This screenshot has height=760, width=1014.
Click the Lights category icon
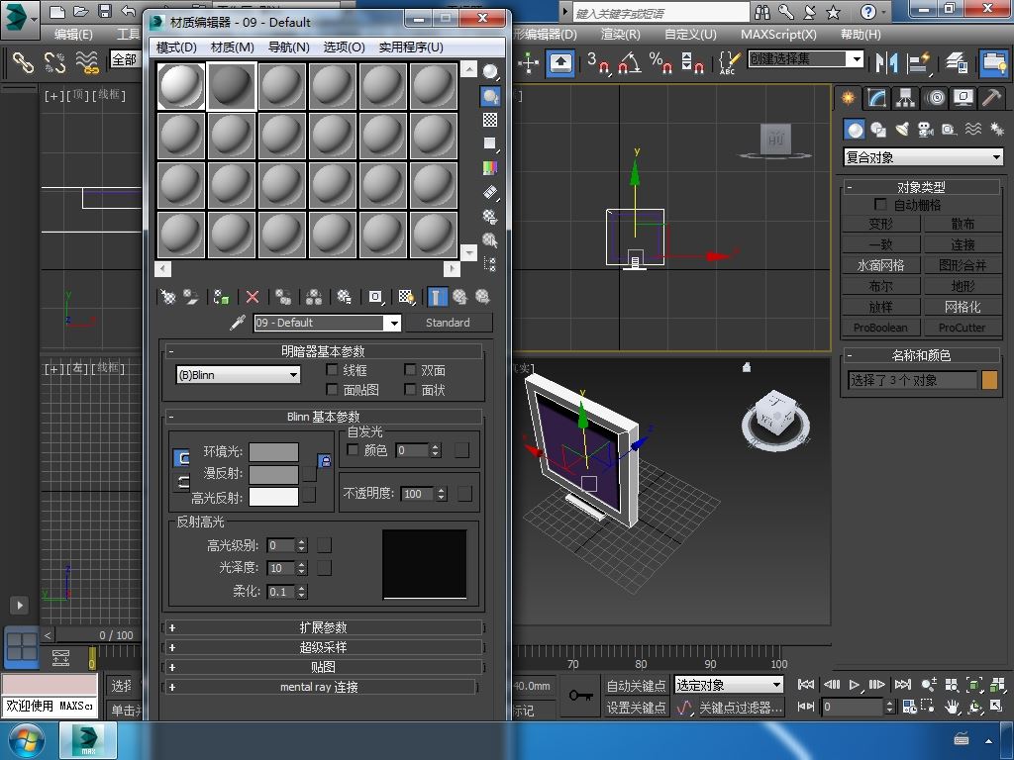click(902, 130)
